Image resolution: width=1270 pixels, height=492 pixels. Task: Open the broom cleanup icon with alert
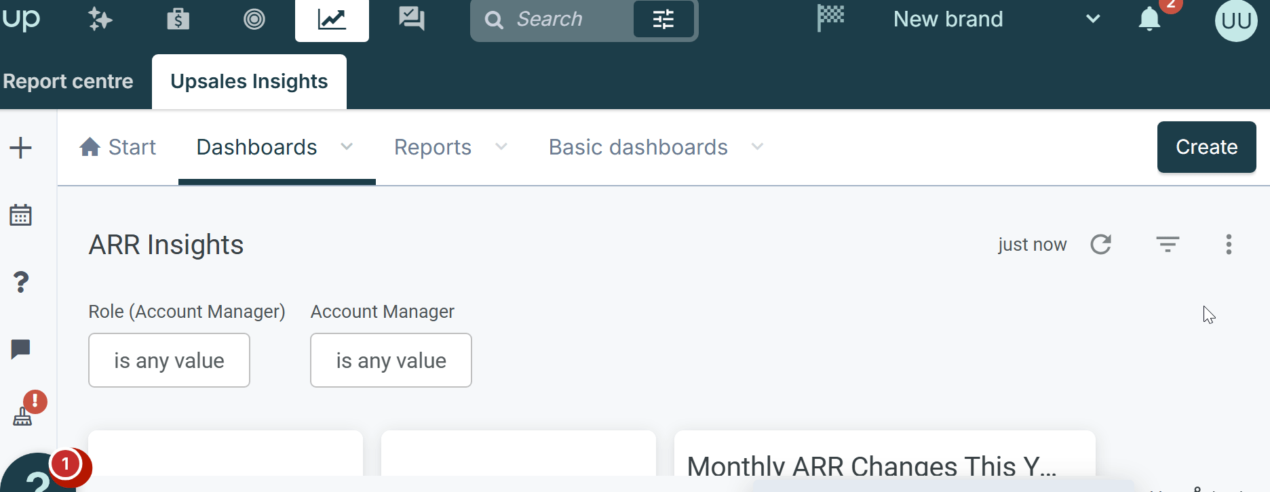click(23, 415)
